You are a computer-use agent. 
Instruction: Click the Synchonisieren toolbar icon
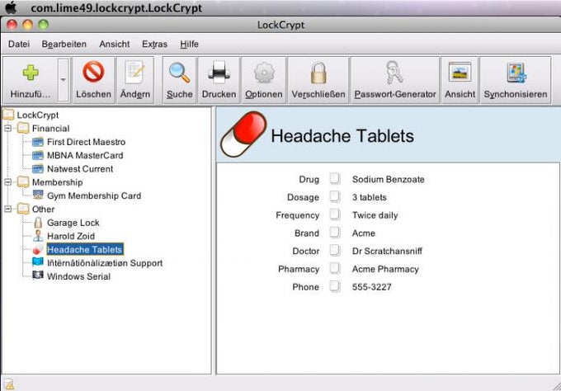click(516, 73)
